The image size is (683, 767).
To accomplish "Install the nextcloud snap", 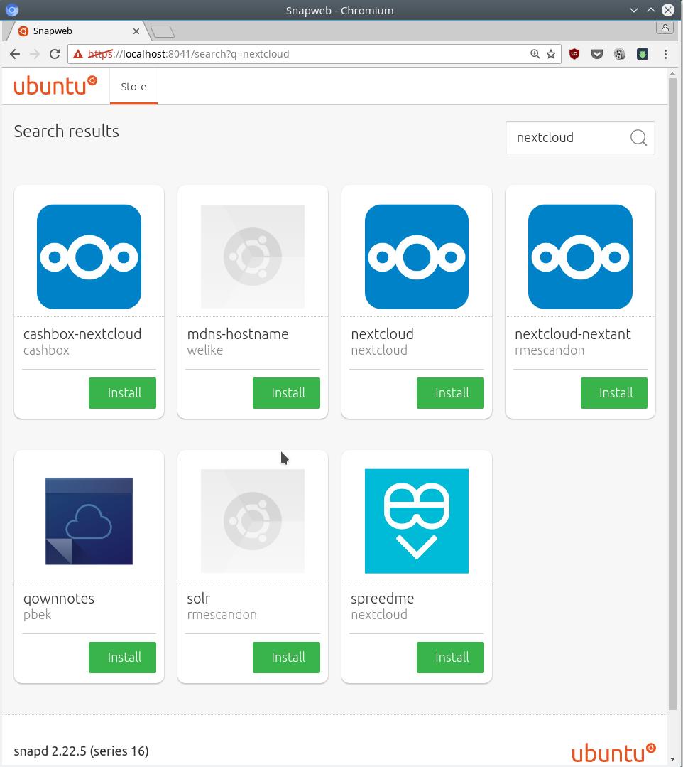I will click(450, 393).
